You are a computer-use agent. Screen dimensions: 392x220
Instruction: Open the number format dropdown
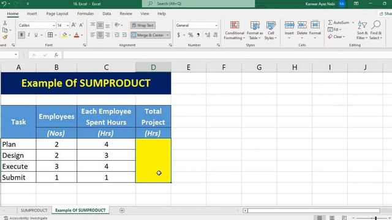point(216,26)
